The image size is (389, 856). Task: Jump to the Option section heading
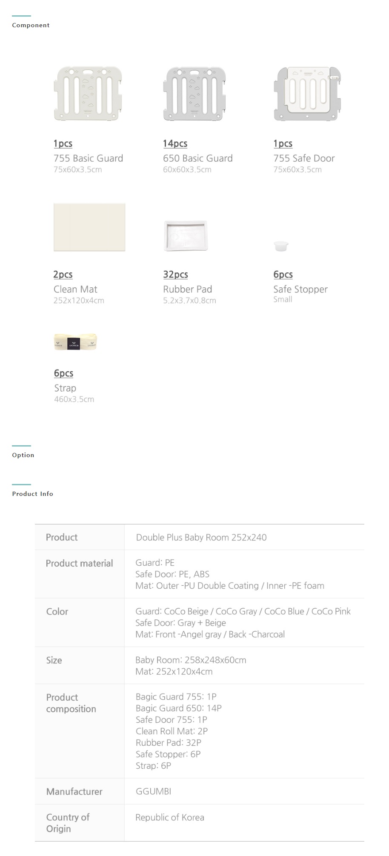click(23, 455)
